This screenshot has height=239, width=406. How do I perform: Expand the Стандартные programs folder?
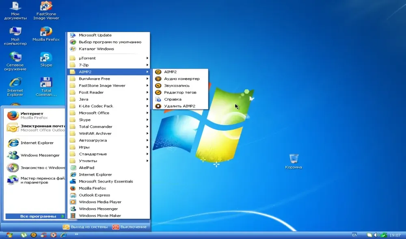[109, 154]
